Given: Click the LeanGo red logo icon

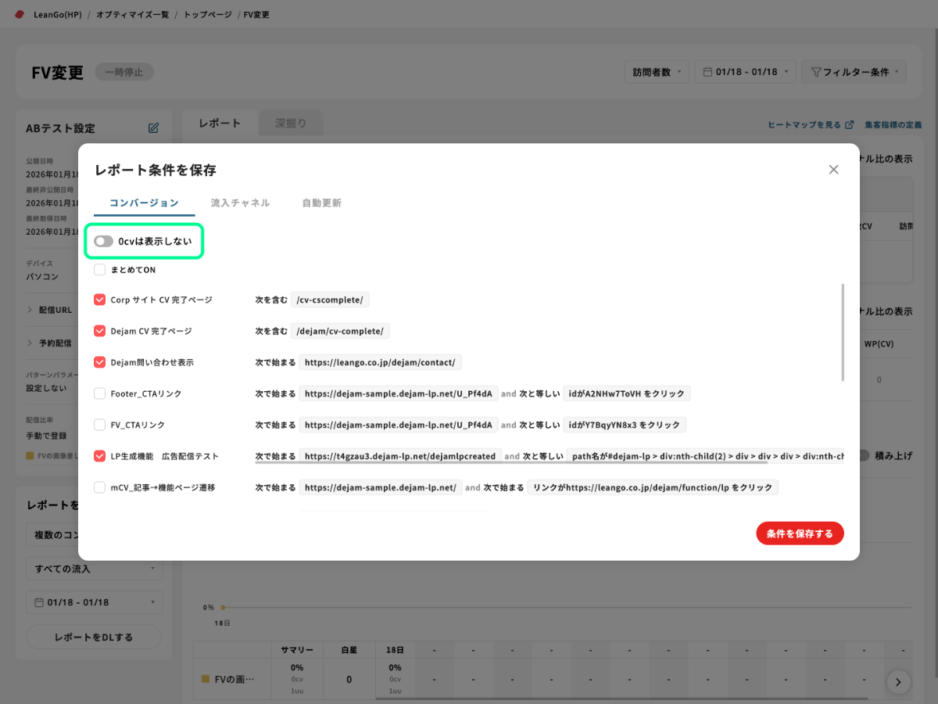Looking at the screenshot, I should (20, 14).
